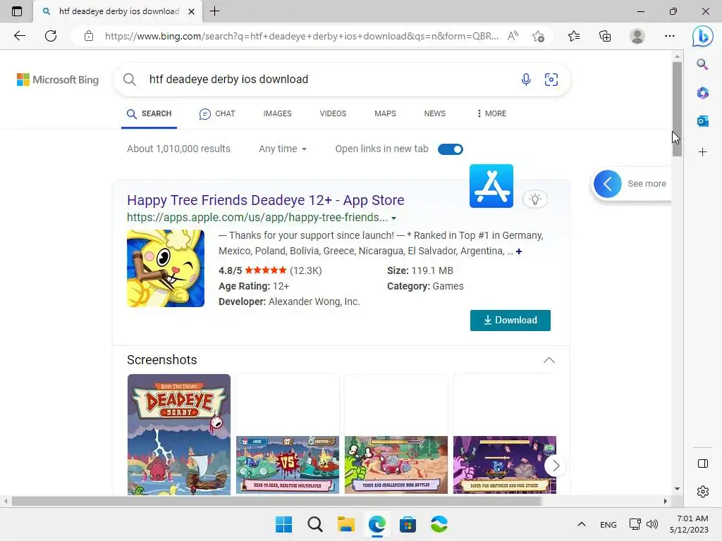The width and height of the screenshot is (722, 541).
Task: Open the taskbar clock and date
Action: [690, 524]
